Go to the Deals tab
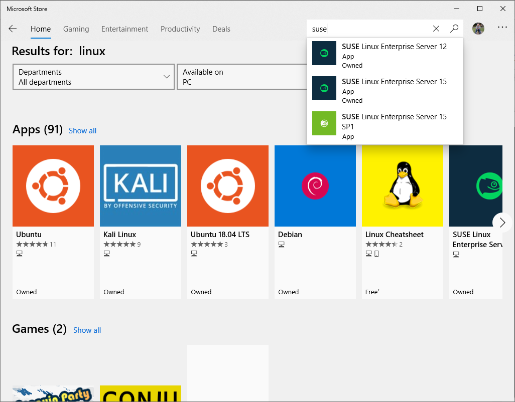 221,29
